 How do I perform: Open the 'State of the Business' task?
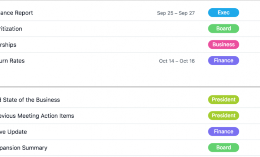pyautogui.click(x=30, y=100)
